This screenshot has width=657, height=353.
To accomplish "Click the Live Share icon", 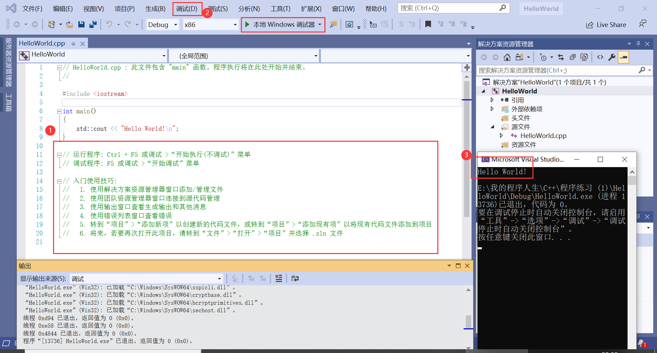I will 590,25.
